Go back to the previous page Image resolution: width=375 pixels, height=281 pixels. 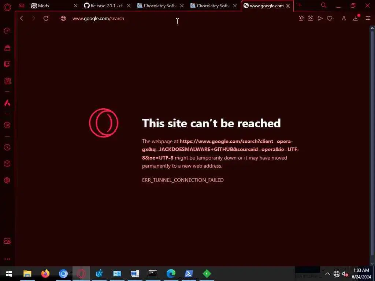[x=22, y=18]
